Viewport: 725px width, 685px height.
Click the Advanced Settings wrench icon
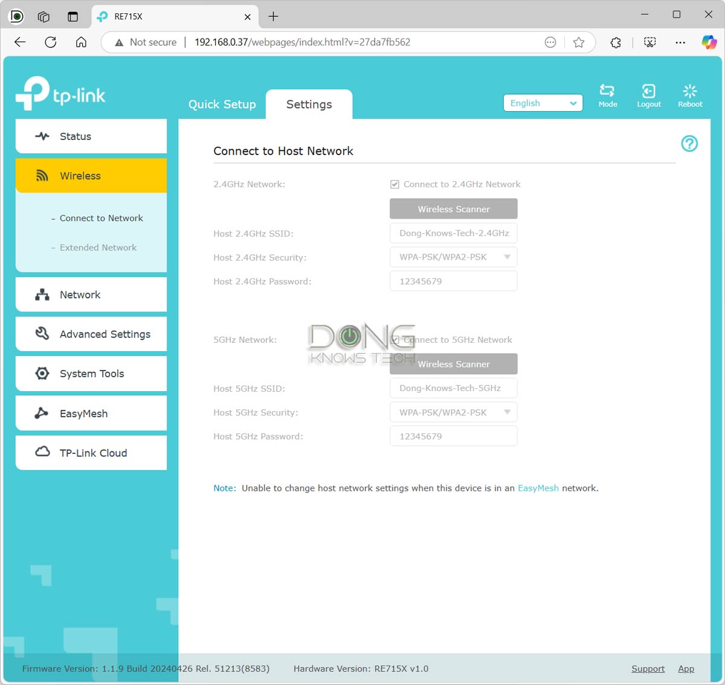(41, 333)
